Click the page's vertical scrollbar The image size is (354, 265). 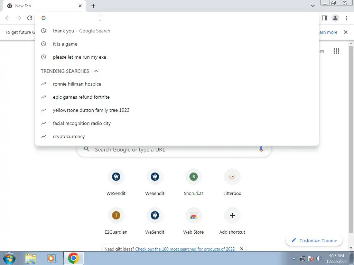pos(351,140)
